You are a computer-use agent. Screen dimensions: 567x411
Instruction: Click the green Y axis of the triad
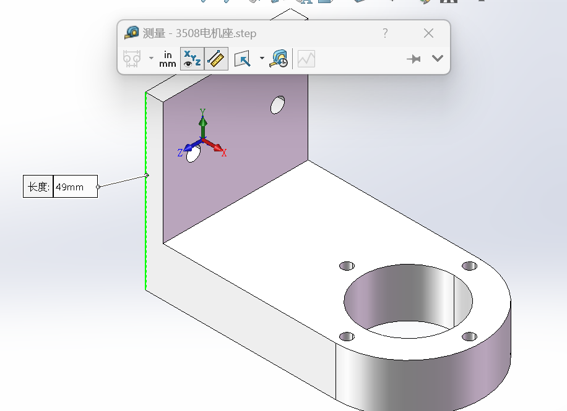(203, 122)
